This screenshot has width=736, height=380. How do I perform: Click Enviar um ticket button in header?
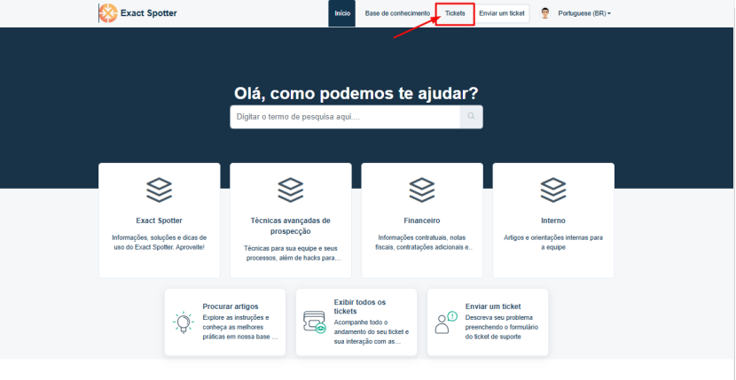point(502,13)
